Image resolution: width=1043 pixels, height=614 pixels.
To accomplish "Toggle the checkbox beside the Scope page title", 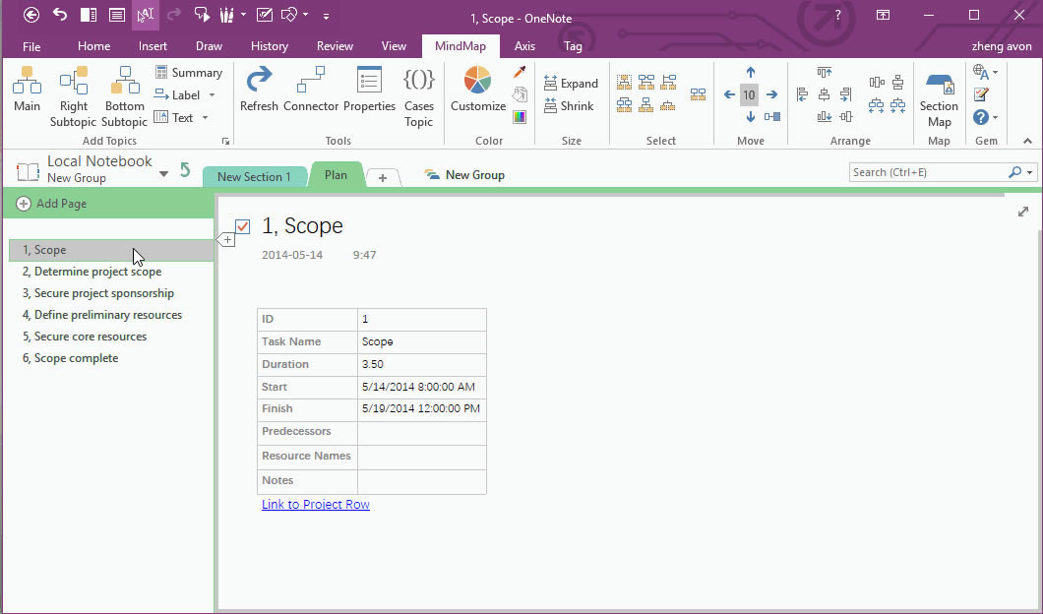I will coord(241,225).
